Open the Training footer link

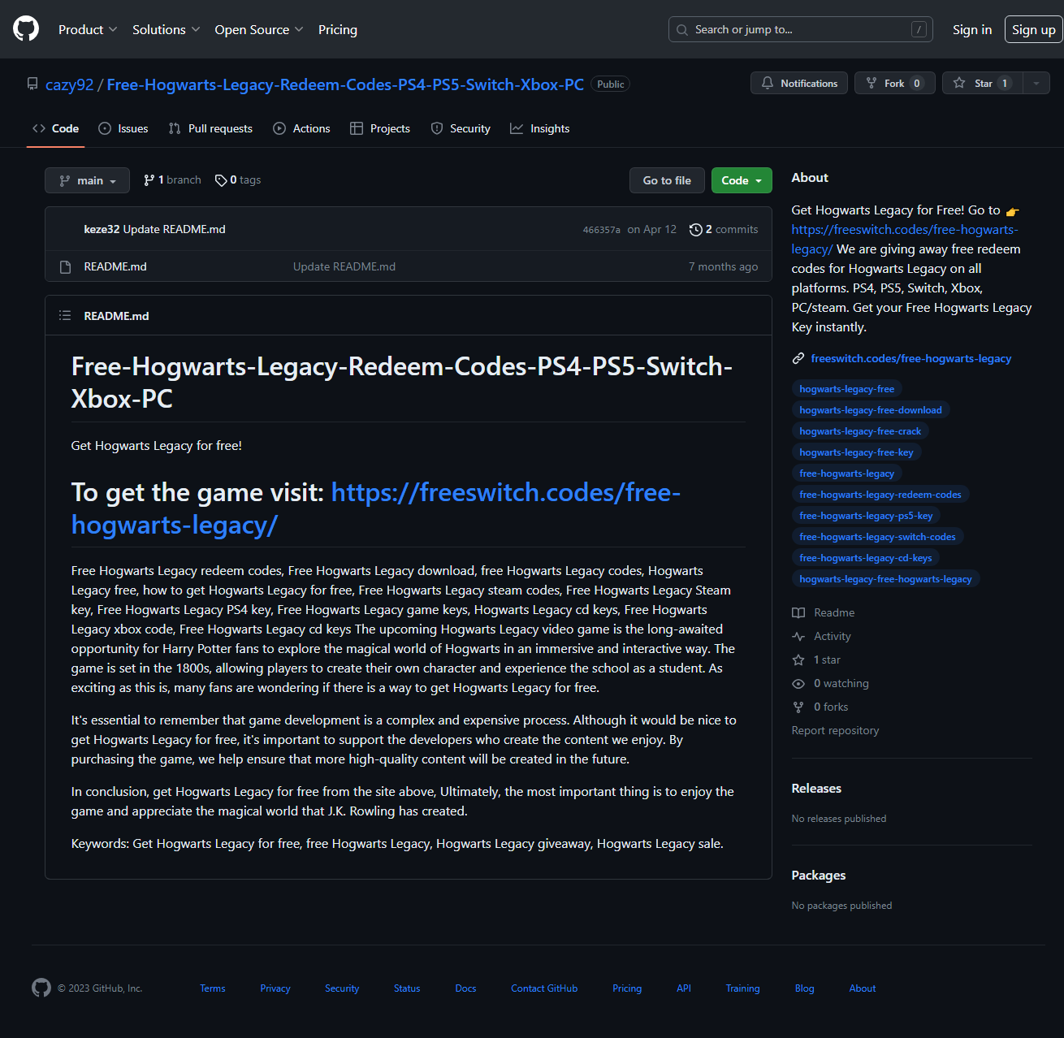(742, 988)
